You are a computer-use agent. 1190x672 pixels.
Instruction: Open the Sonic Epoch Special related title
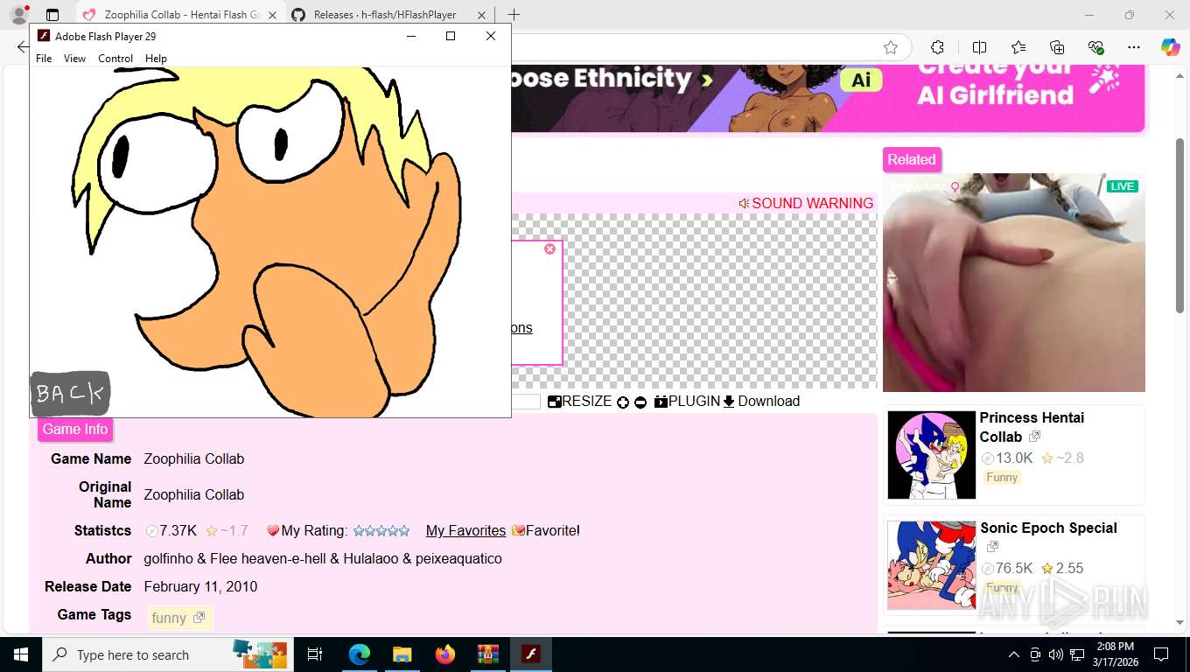pyautogui.click(x=1048, y=528)
